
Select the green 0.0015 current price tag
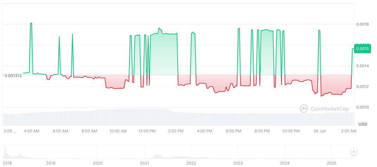362,49
